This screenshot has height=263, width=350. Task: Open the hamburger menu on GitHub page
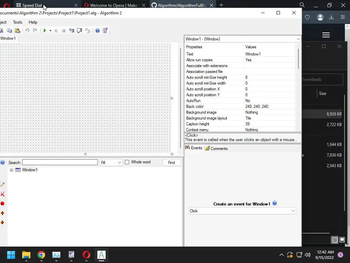click(326, 35)
